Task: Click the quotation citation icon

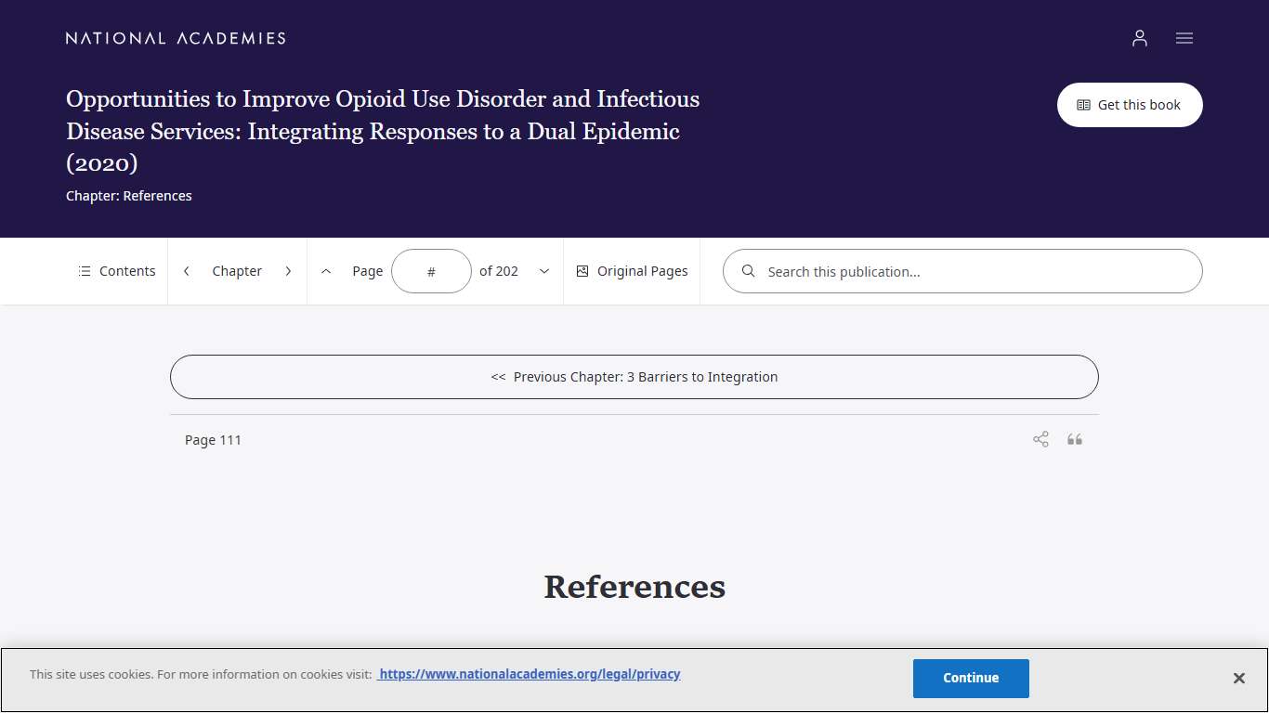Action: point(1075,438)
